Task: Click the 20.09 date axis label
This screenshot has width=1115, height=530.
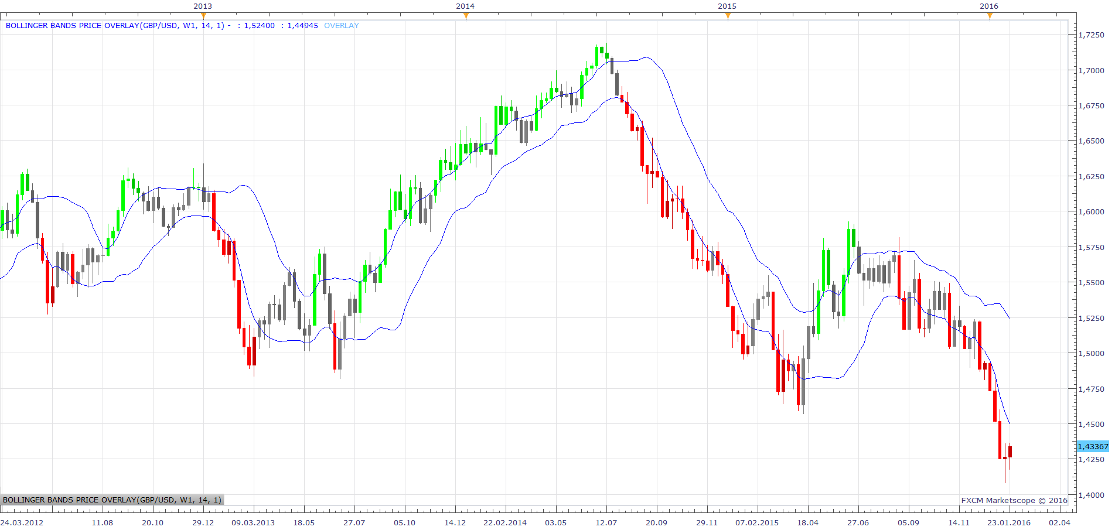Action: click(657, 522)
